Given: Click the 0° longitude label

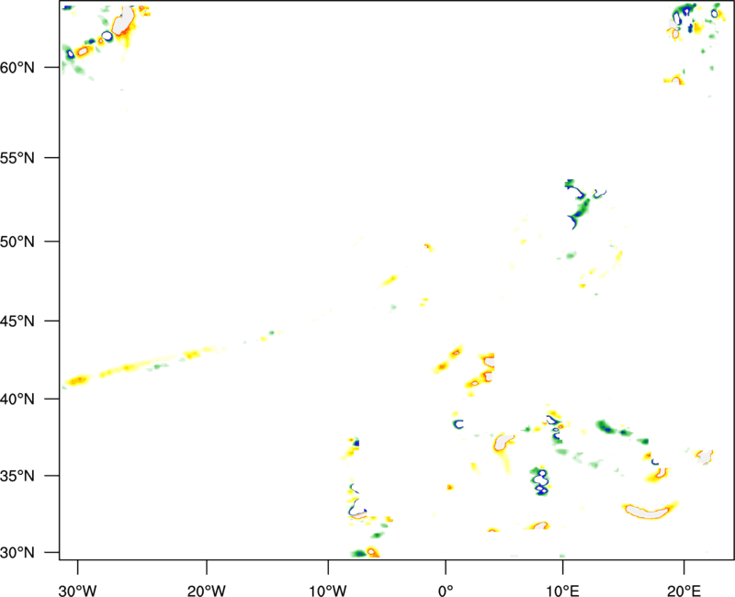Looking at the screenshot, I should click(446, 591).
